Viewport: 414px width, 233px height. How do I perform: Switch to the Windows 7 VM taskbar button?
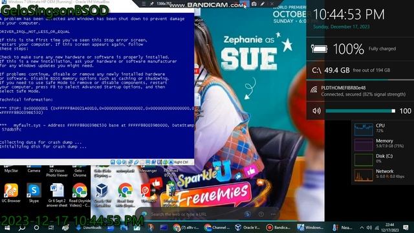coord(310,227)
